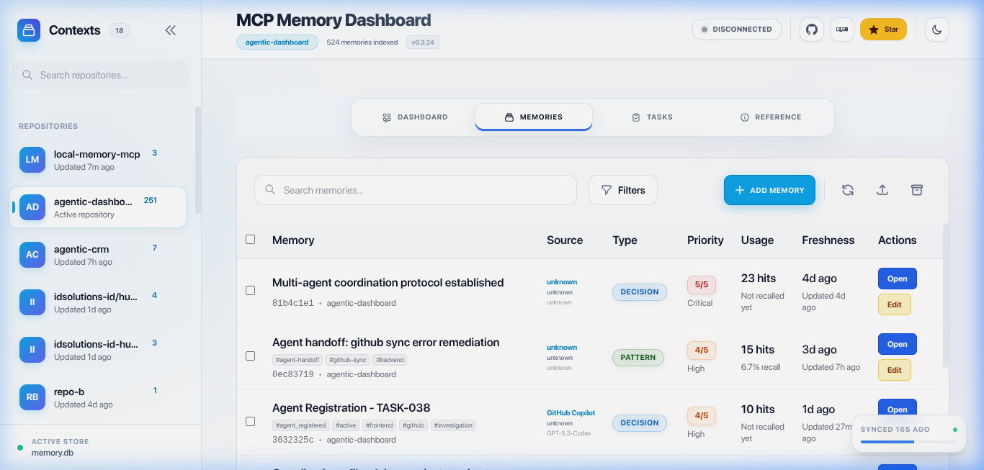Select the local-memory-mcp repository
The image size is (984, 470).
(x=98, y=160)
